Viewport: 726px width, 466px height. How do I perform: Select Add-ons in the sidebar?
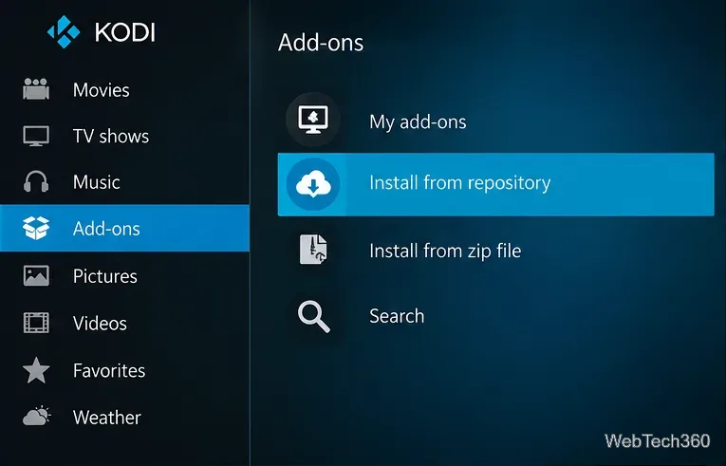(x=124, y=228)
